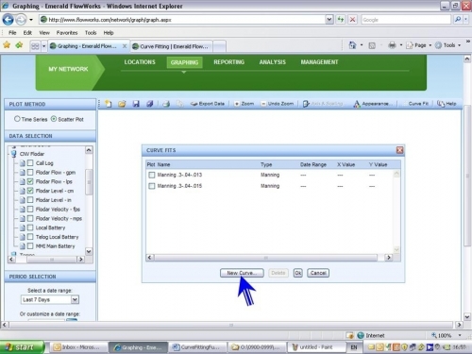Click the document icon beside Call Log
Screen dimensions: 472x354
[x=23, y=163]
